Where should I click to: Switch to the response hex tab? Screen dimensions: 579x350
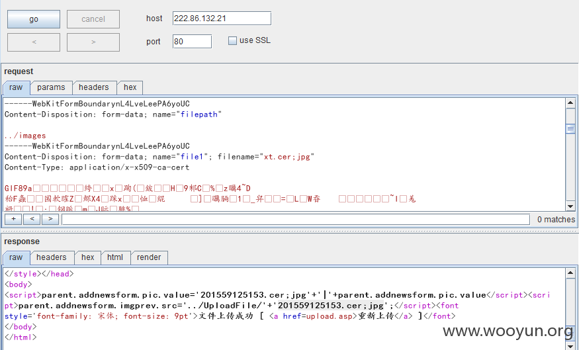click(x=88, y=257)
